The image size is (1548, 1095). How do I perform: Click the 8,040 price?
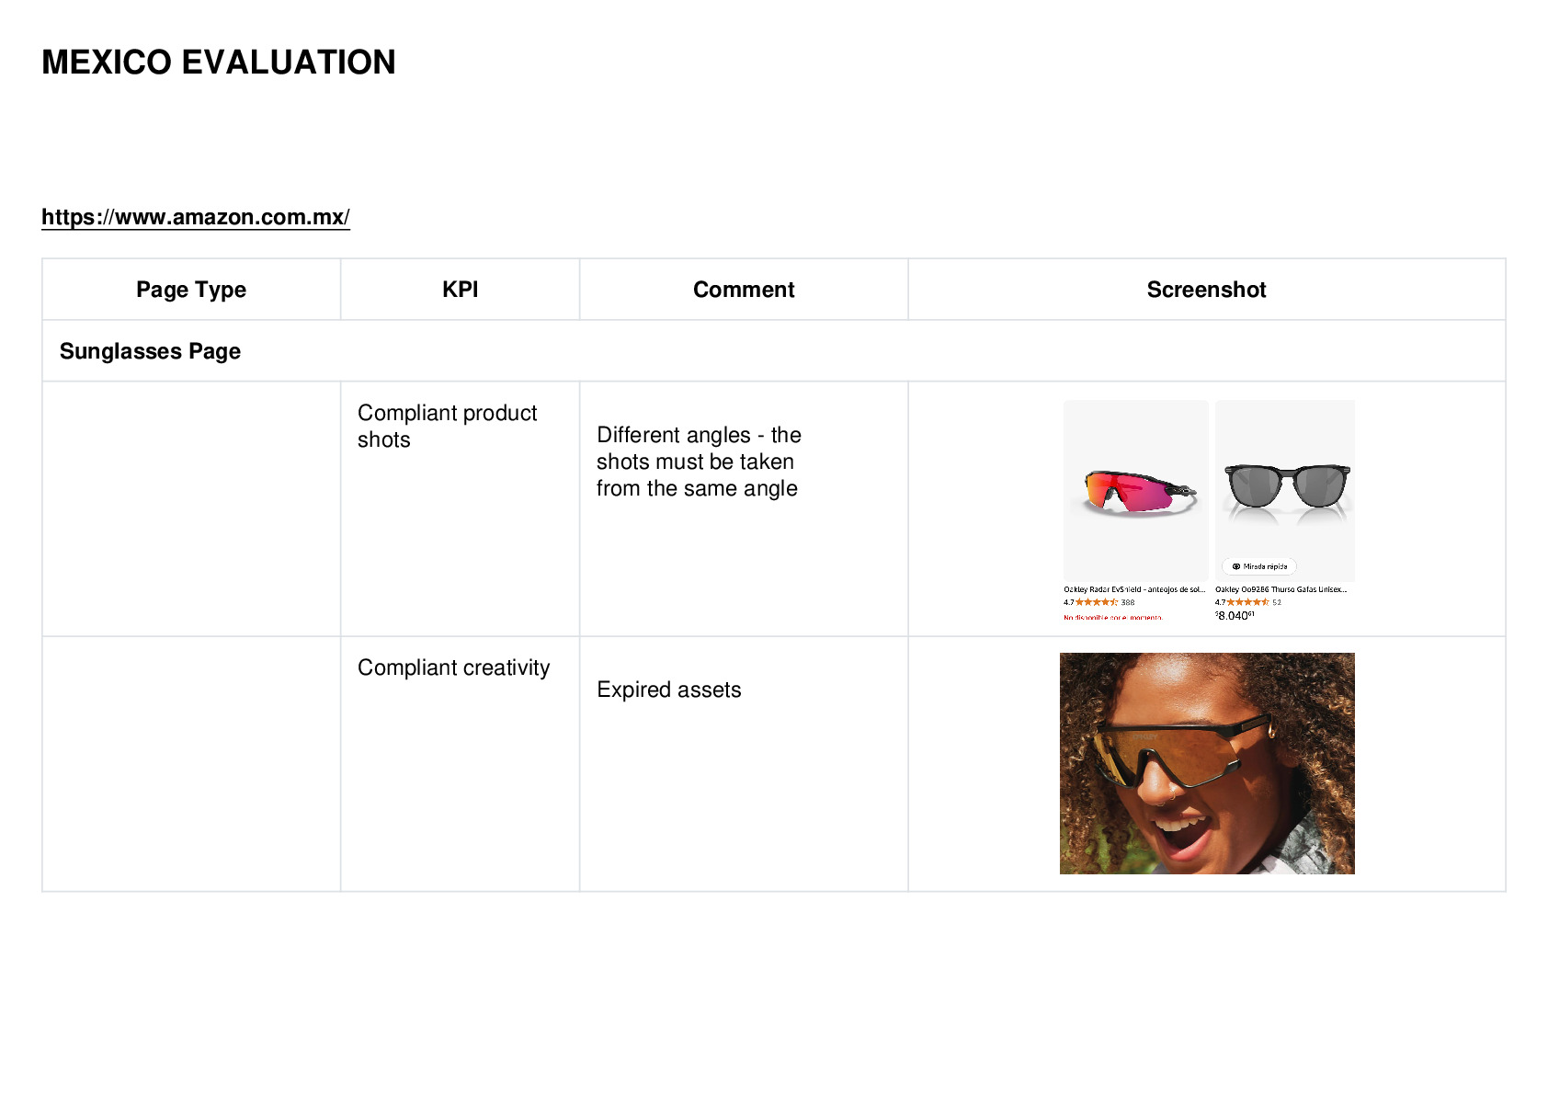[1235, 615]
